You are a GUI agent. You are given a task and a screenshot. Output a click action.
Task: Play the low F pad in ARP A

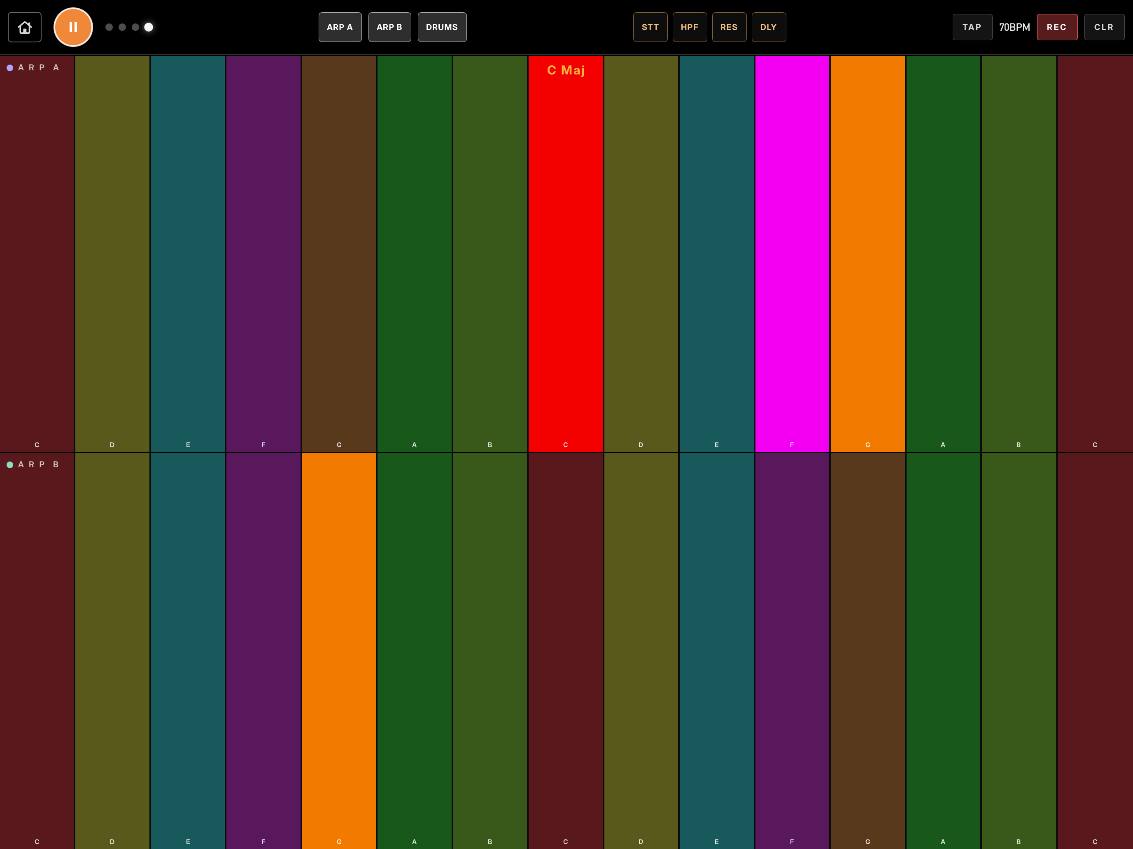coord(263,254)
